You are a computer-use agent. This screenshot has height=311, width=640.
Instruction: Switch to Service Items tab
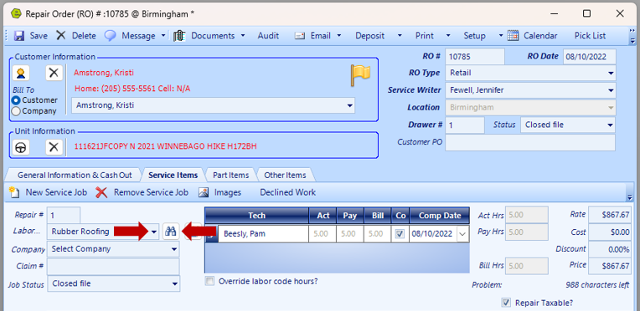pyautogui.click(x=173, y=176)
